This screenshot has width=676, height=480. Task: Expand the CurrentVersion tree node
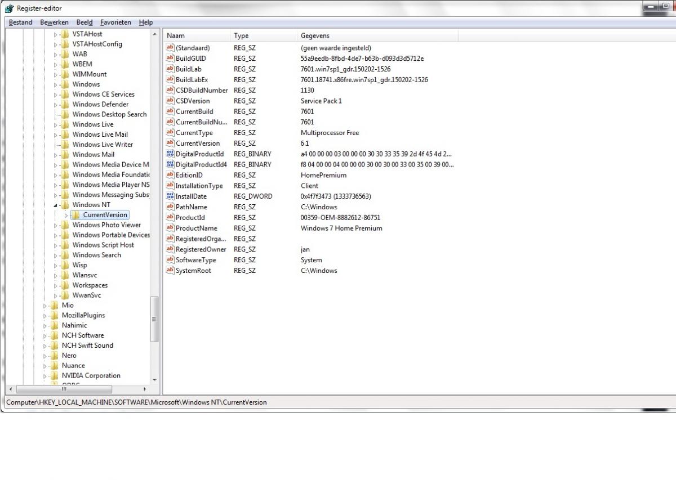(x=66, y=215)
